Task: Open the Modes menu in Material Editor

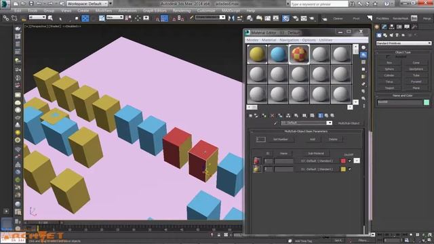Action: pos(252,40)
